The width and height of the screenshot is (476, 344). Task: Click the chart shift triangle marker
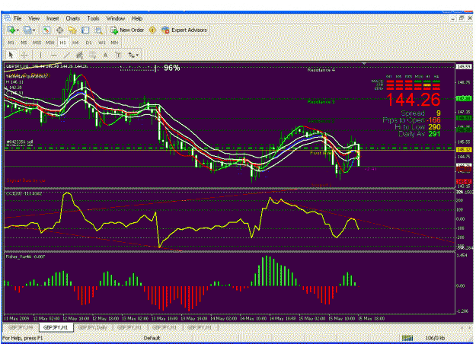tap(364, 64)
